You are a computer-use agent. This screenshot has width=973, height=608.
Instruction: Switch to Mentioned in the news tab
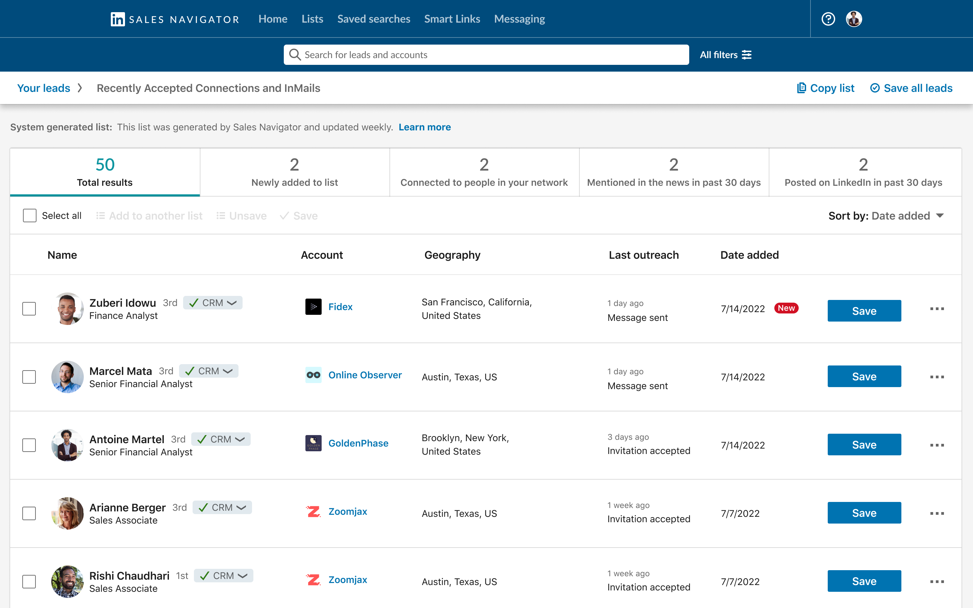point(674,172)
